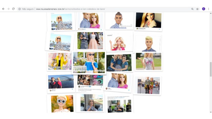Click the scrollbar up arrow
The image size is (212, 119).
[x=210, y=14]
